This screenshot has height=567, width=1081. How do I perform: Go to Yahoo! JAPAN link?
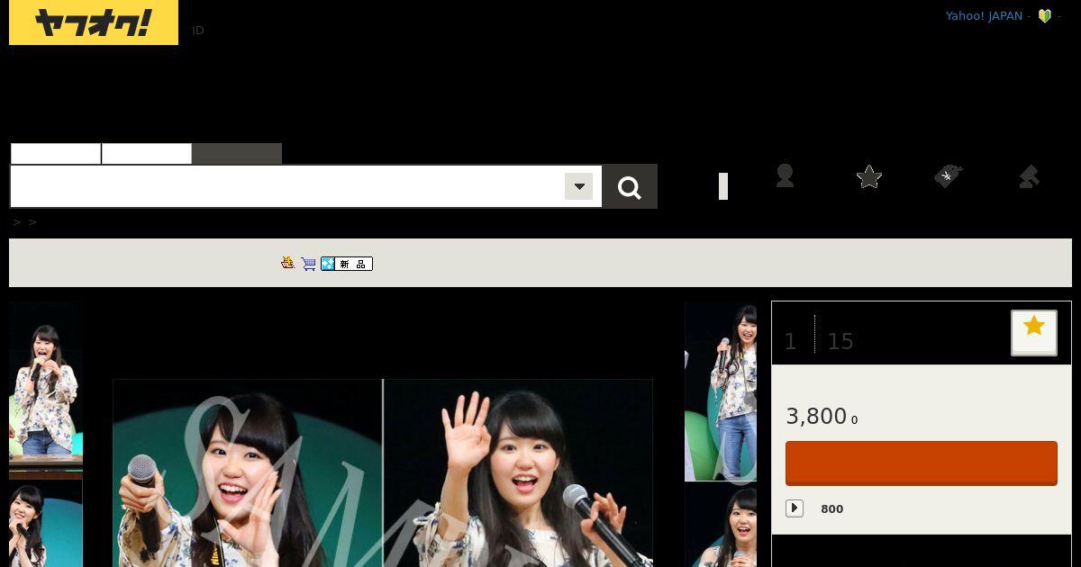point(984,15)
